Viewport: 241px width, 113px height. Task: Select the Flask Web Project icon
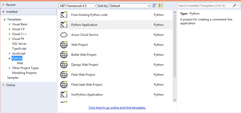pos(64,75)
